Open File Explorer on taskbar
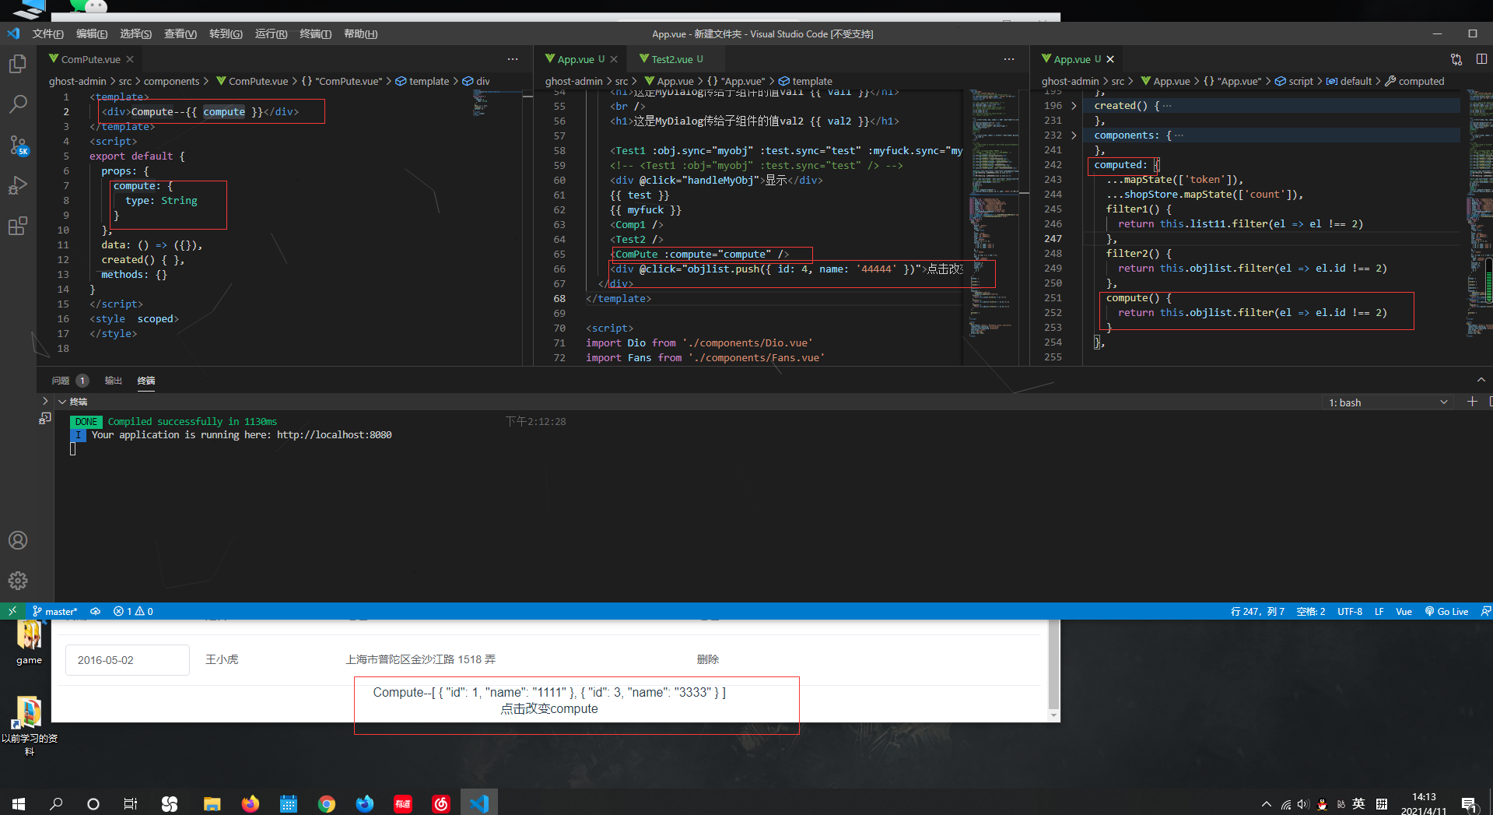This screenshot has height=815, width=1493. 212,803
